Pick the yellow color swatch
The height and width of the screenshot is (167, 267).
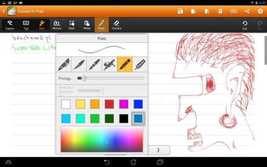tap(81, 104)
